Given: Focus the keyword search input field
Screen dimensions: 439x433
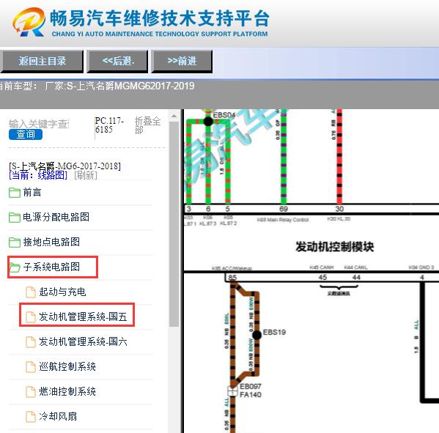Looking at the screenshot, I should (x=39, y=124).
